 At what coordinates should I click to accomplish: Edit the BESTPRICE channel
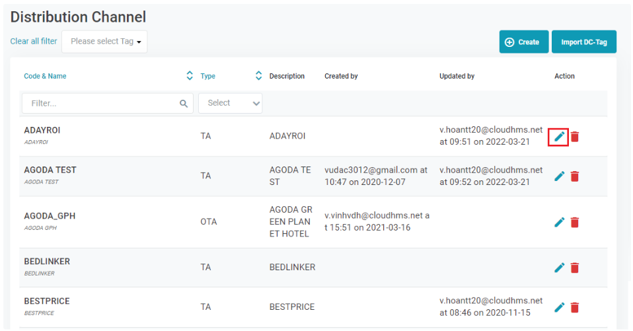click(559, 307)
